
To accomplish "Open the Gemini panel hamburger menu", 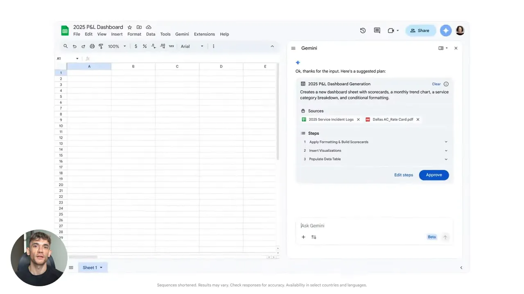I will click(293, 48).
